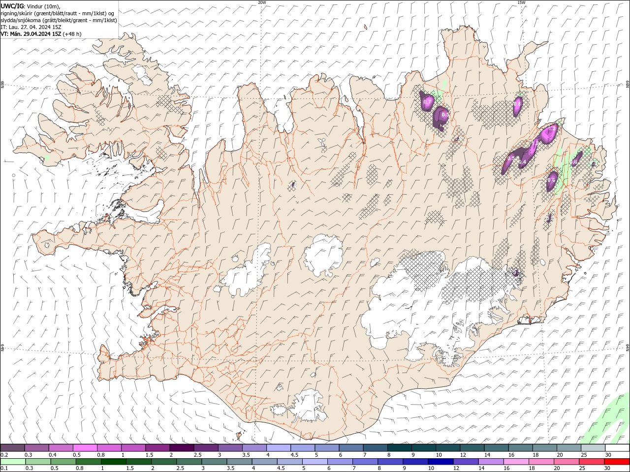Viewport: 630px width, 472px height.
Task: Click the 0.8 snowfall value on the map
Action: click(x=517, y=104)
